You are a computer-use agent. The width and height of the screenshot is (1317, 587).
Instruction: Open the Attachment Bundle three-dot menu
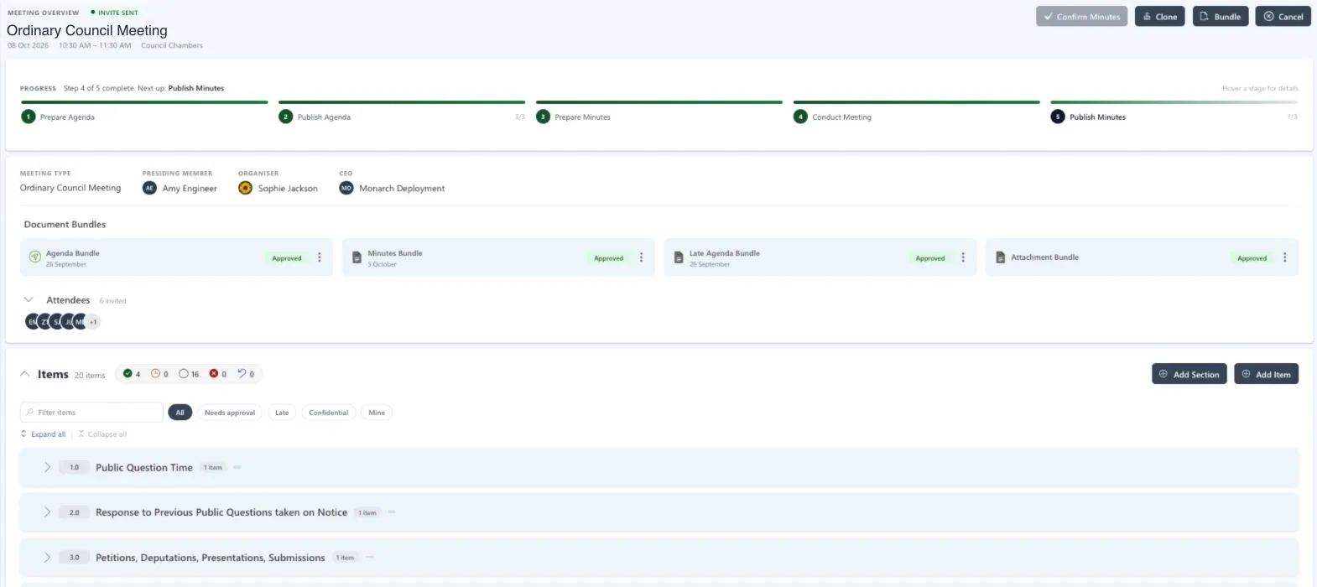pos(1285,257)
